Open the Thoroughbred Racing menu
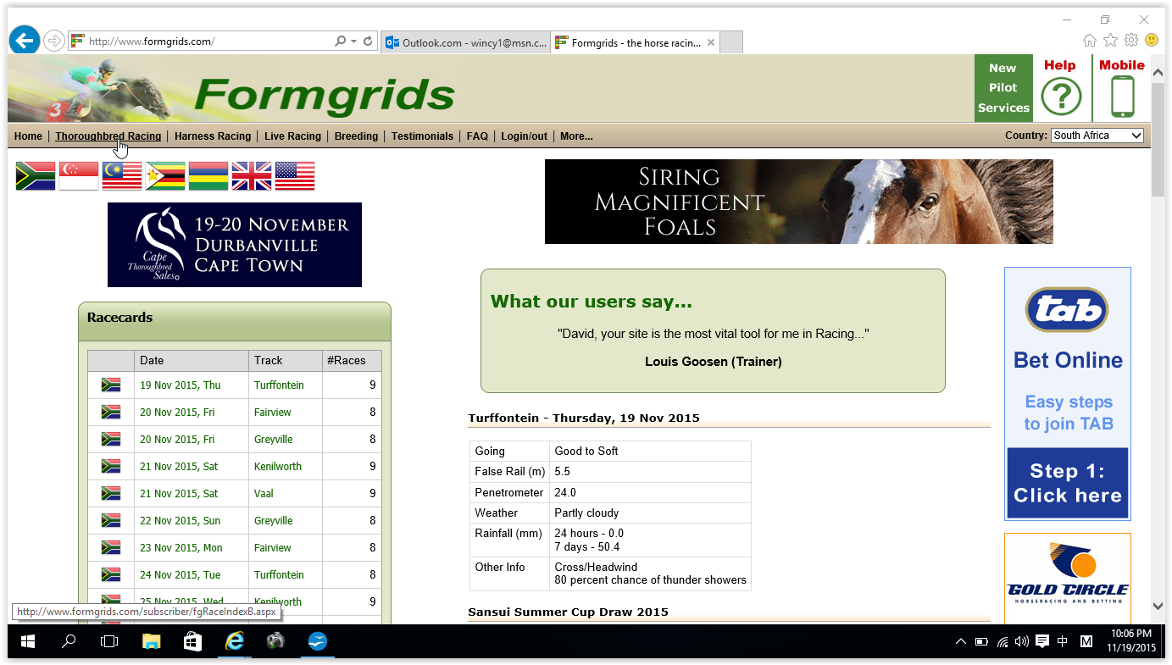The height and width of the screenshot is (665, 1172). tap(108, 136)
